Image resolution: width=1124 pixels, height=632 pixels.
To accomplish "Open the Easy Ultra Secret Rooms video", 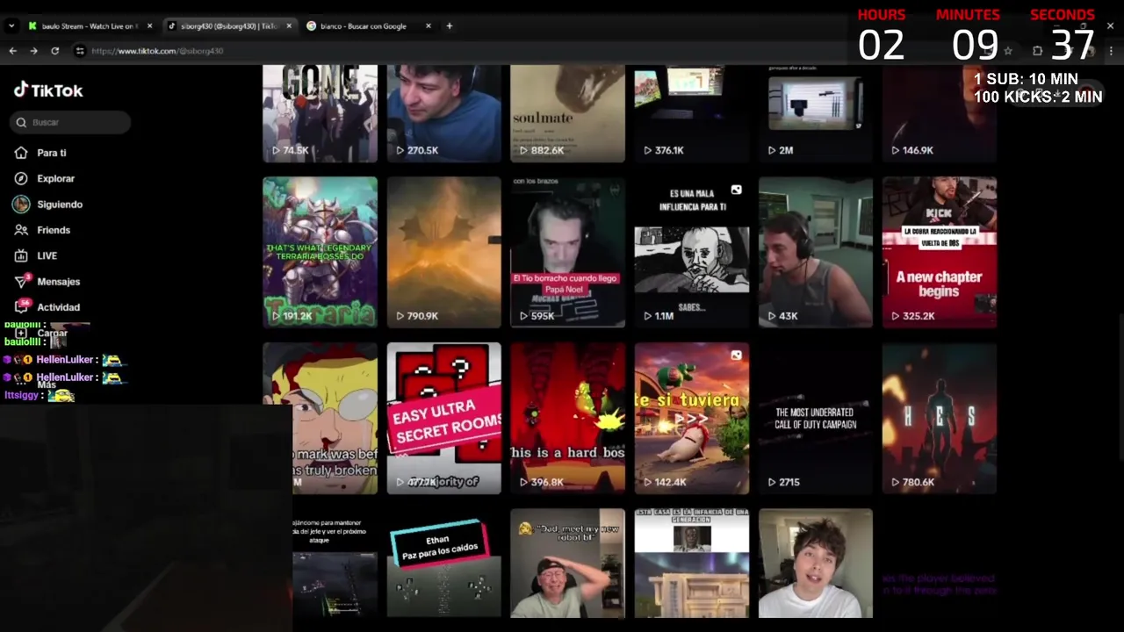I will 443,418.
